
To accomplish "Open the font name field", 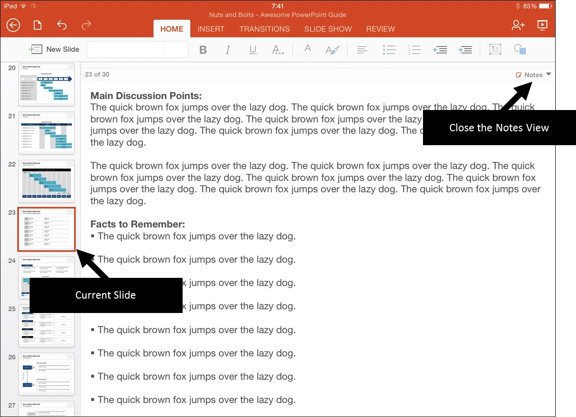I will click(125, 49).
